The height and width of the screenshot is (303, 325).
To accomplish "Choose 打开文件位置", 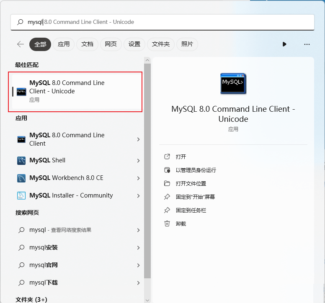I will pyautogui.click(x=191, y=184).
